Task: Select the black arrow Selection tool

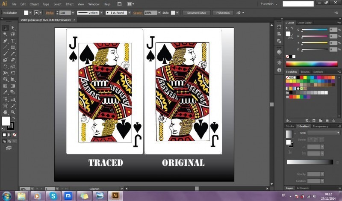Action: coord(5,28)
